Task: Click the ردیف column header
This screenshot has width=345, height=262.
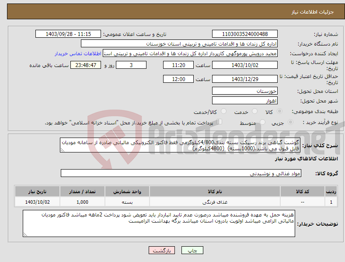Action: click(331, 191)
